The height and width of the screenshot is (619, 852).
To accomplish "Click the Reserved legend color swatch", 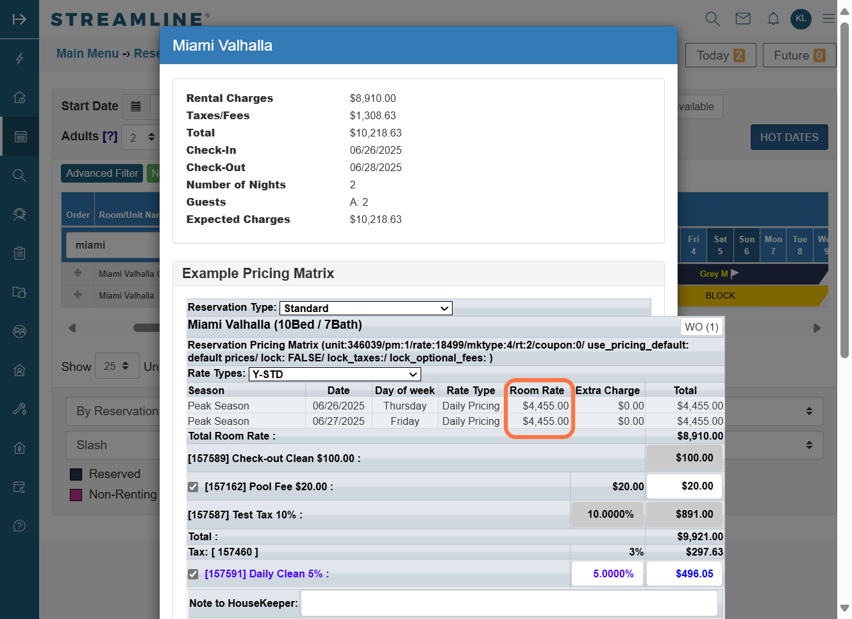I will pos(76,474).
